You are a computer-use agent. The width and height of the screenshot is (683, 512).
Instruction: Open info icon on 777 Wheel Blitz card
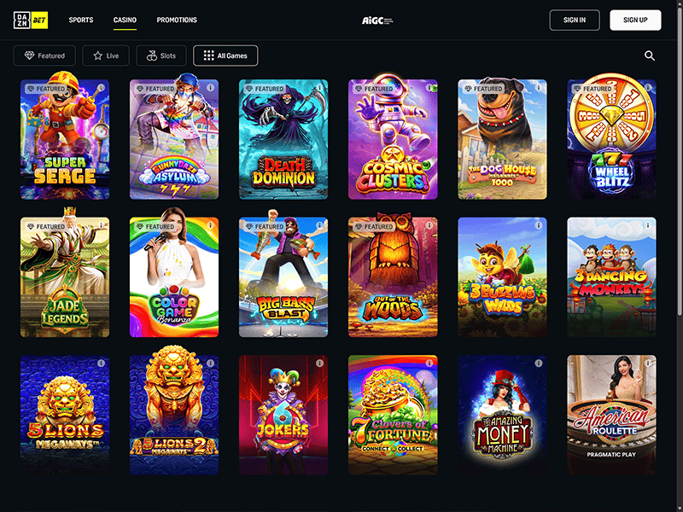[x=648, y=88]
